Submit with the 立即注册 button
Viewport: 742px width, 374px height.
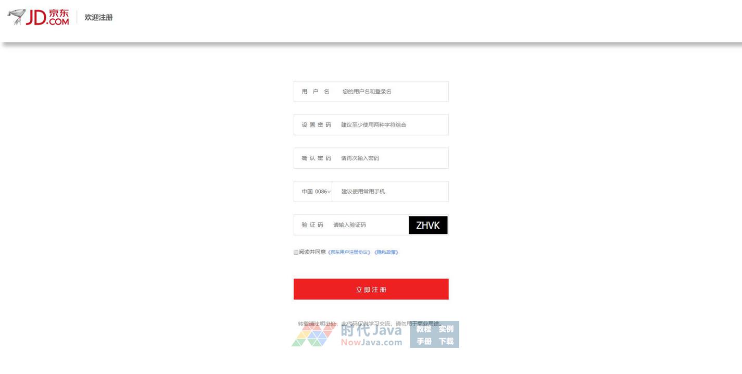pyautogui.click(x=371, y=289)
